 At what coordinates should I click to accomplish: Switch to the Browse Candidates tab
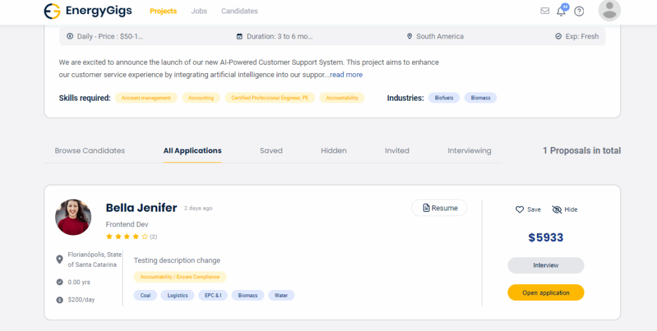tap(90, 151)
